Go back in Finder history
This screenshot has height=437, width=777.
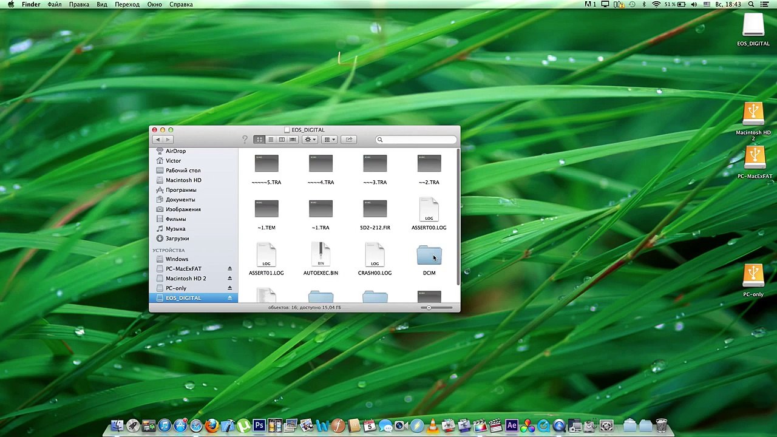(158, 140)
